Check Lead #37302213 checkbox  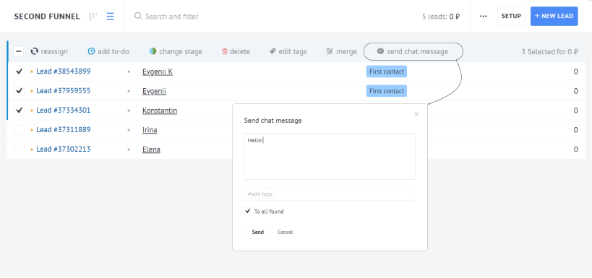point(20,149)
